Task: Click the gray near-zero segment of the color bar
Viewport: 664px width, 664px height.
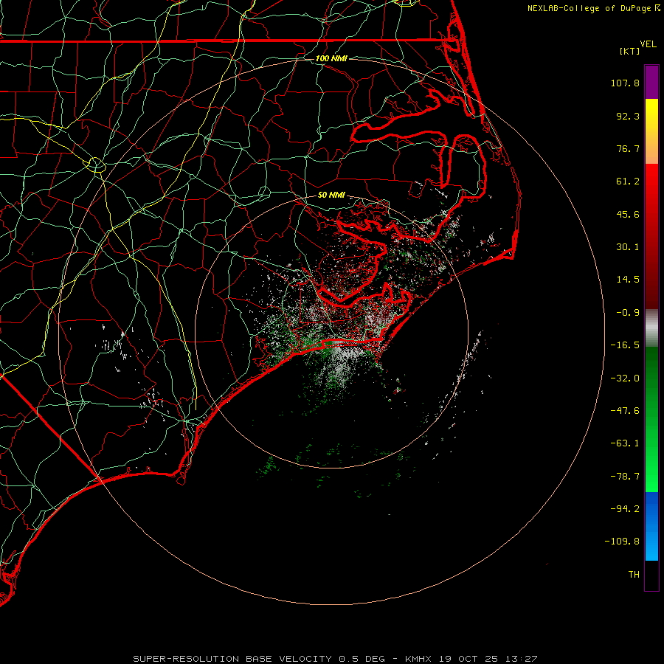Action: click(x=651, y=328)
